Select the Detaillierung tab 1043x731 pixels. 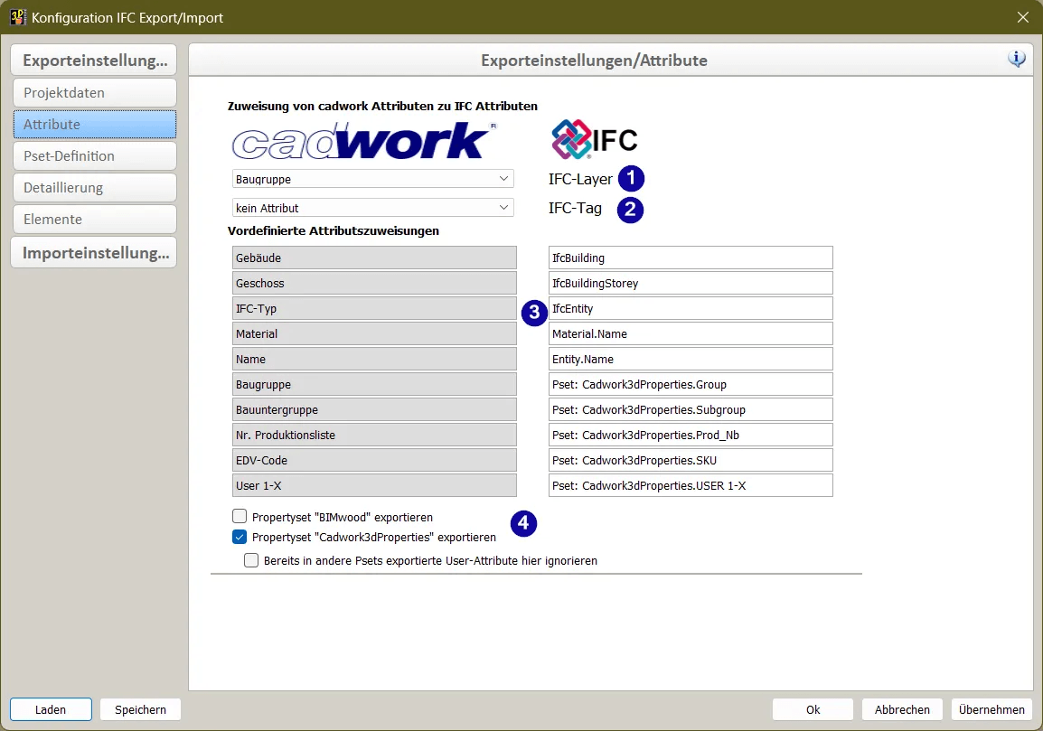pos(94,187)
